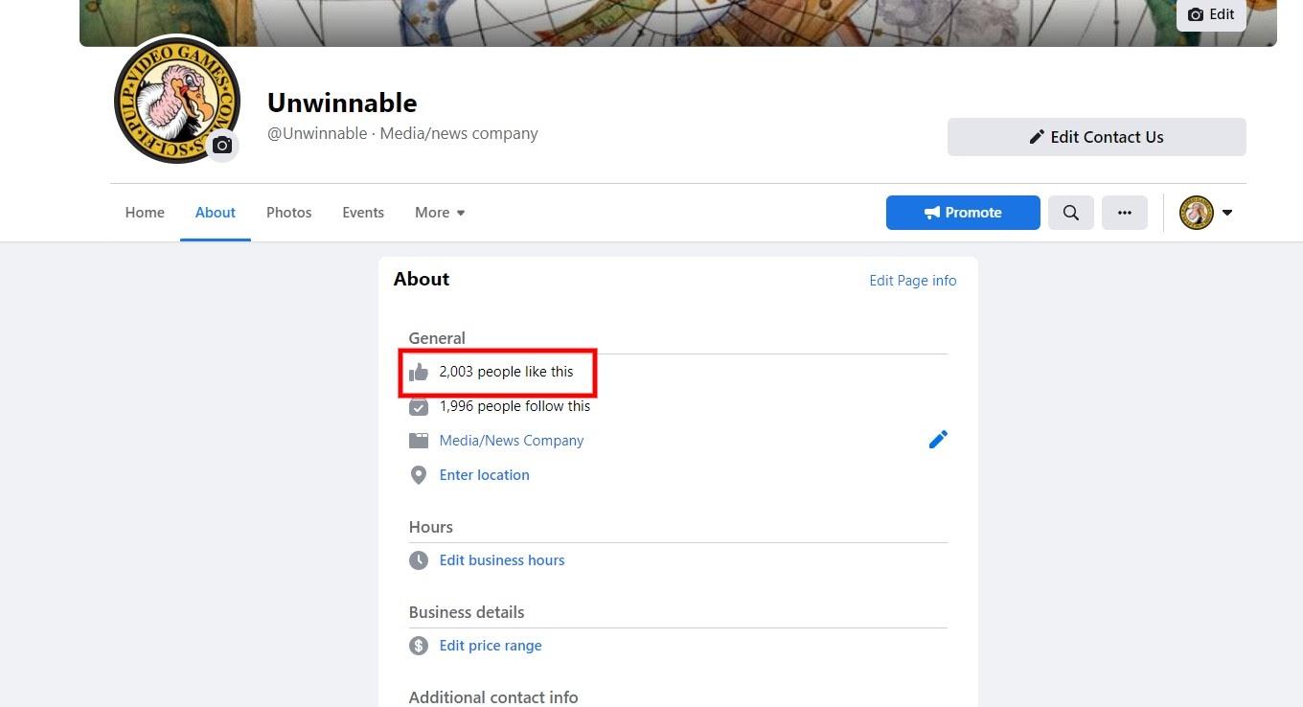The height and width of the screenshot is (707, 1303).
Task: Click the Edit Contact Us button
Action: click(x=1096, y=137)
